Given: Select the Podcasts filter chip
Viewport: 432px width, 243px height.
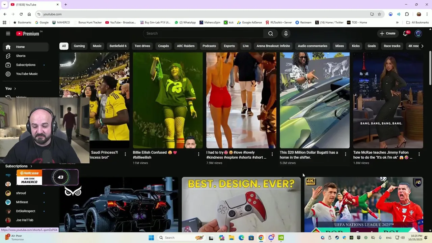Looking at the screenshot, I should point(209,46).
